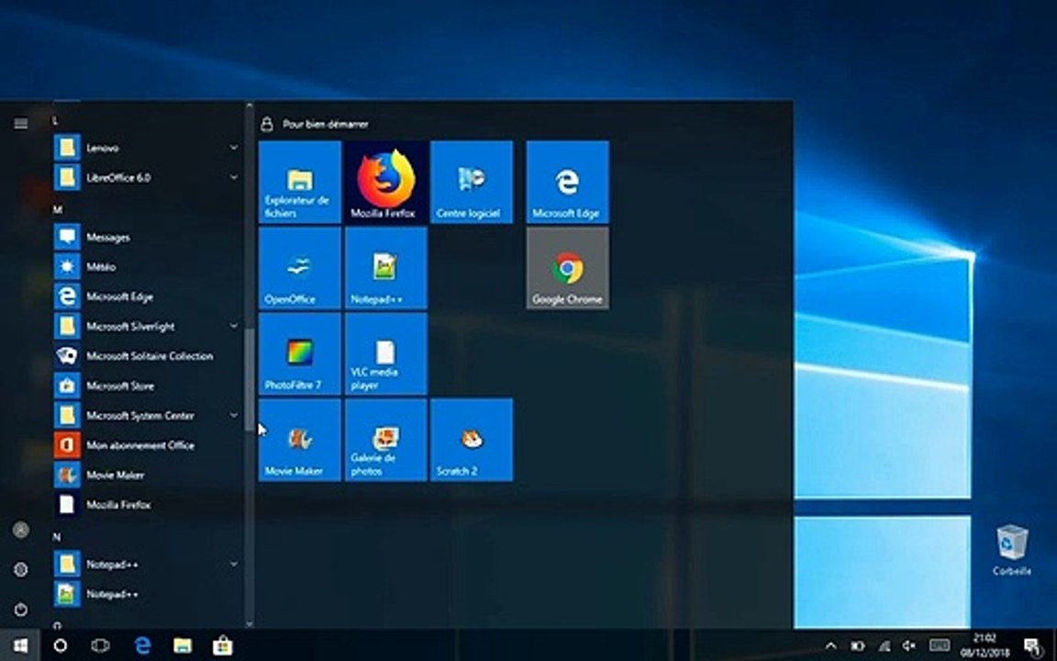Open the Centre logiciel tile
This screenshot has height=661, width=1057.
click(472, 182)
